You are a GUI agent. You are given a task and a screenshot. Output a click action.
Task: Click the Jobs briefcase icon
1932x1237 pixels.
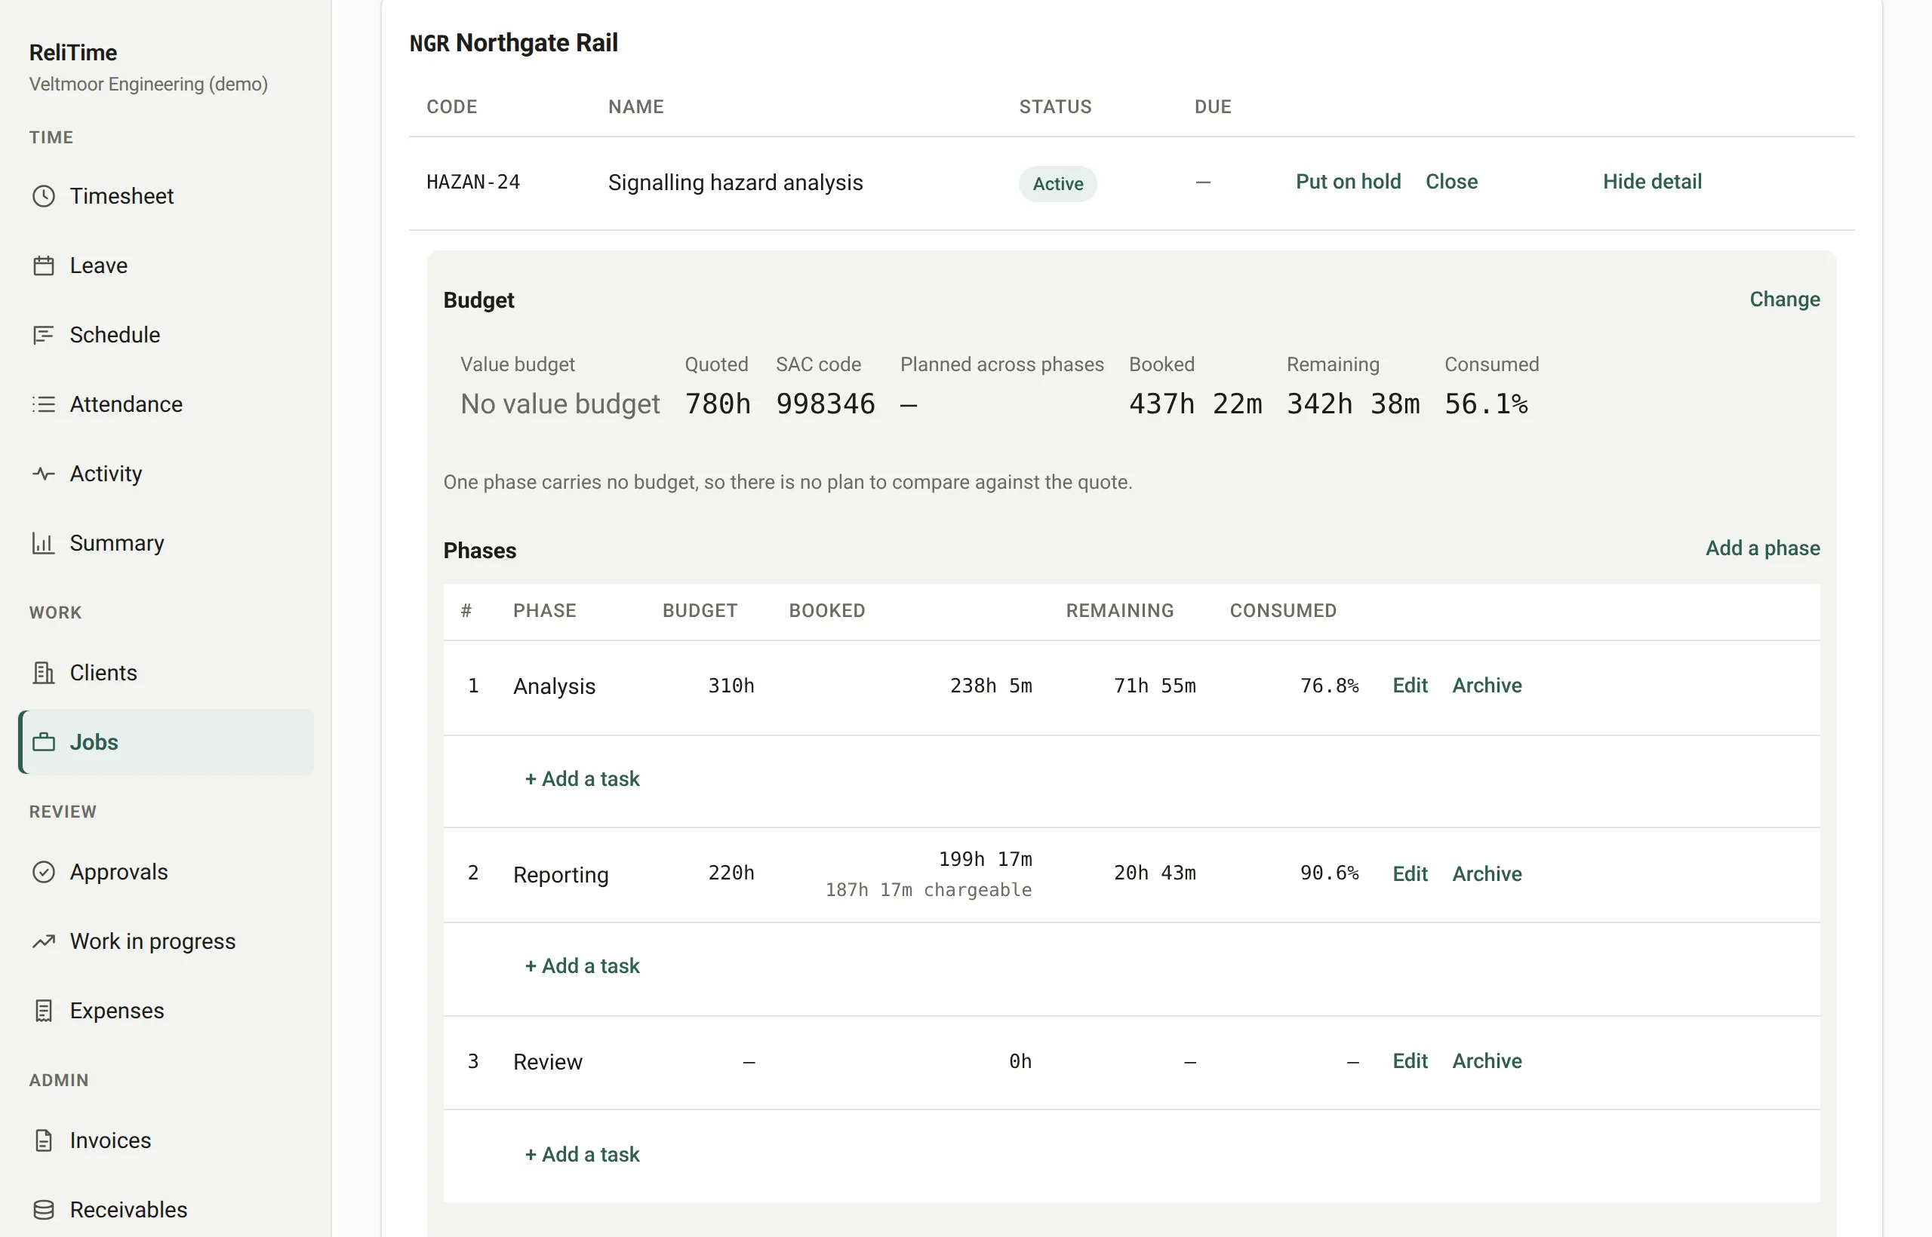[44, 742]
